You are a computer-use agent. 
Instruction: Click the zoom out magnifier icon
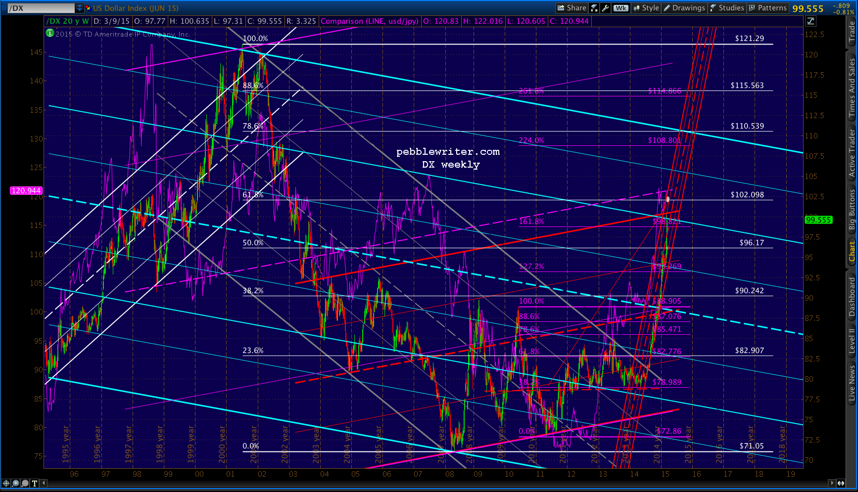[x=25, y=483]
